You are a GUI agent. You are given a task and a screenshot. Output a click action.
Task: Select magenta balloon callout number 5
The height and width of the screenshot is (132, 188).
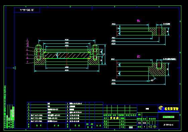27,54
